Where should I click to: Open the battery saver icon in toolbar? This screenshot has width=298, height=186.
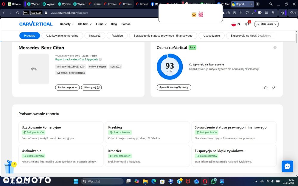pos(260,12)
